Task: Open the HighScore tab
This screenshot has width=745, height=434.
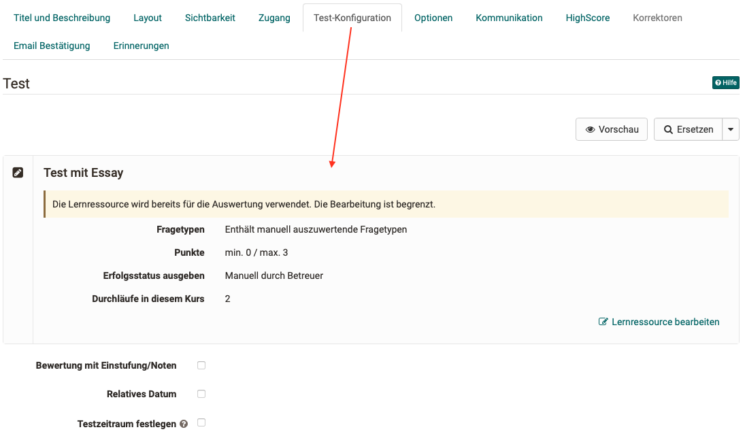Action: (587, 18)
